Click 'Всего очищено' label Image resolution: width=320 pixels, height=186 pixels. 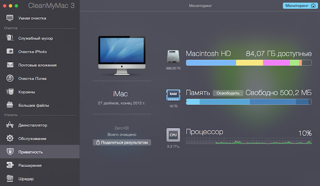[x=122, y=134]
